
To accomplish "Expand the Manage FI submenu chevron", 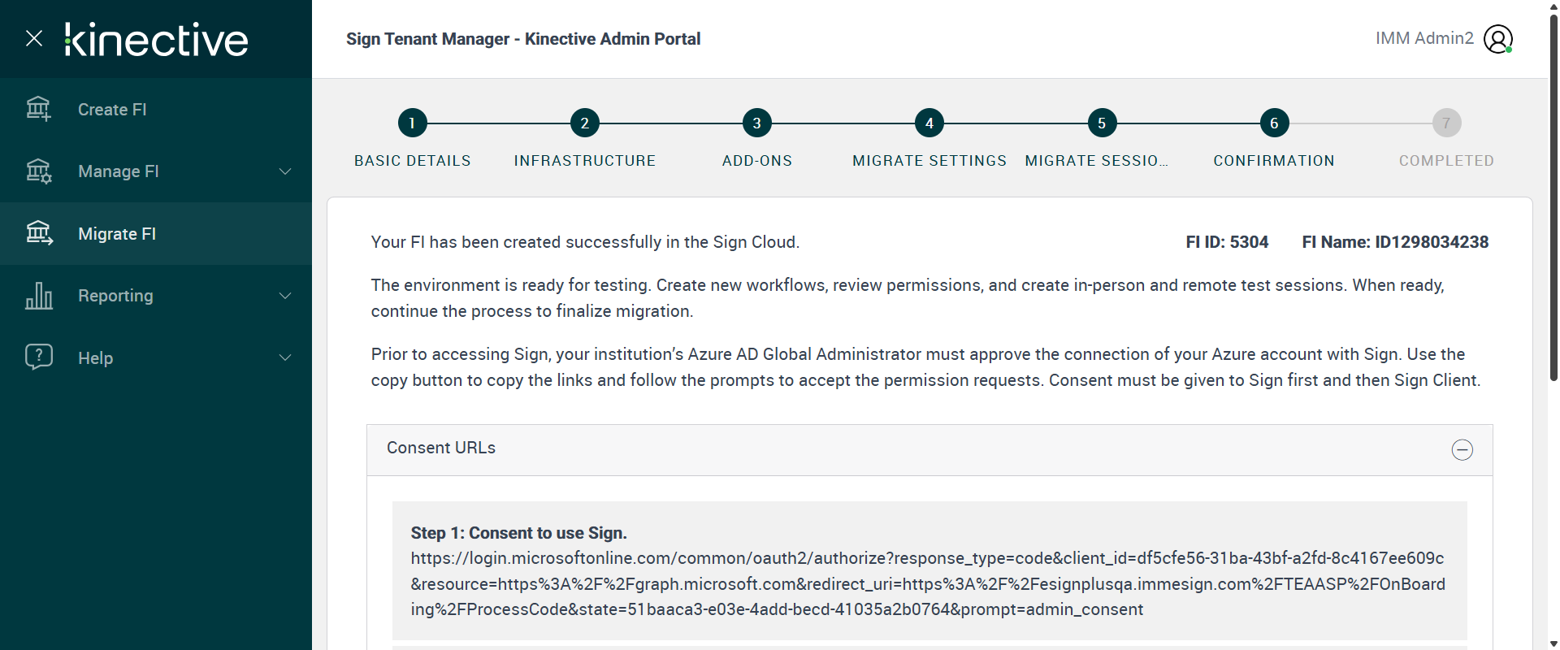I will click(x=285, y=171).
